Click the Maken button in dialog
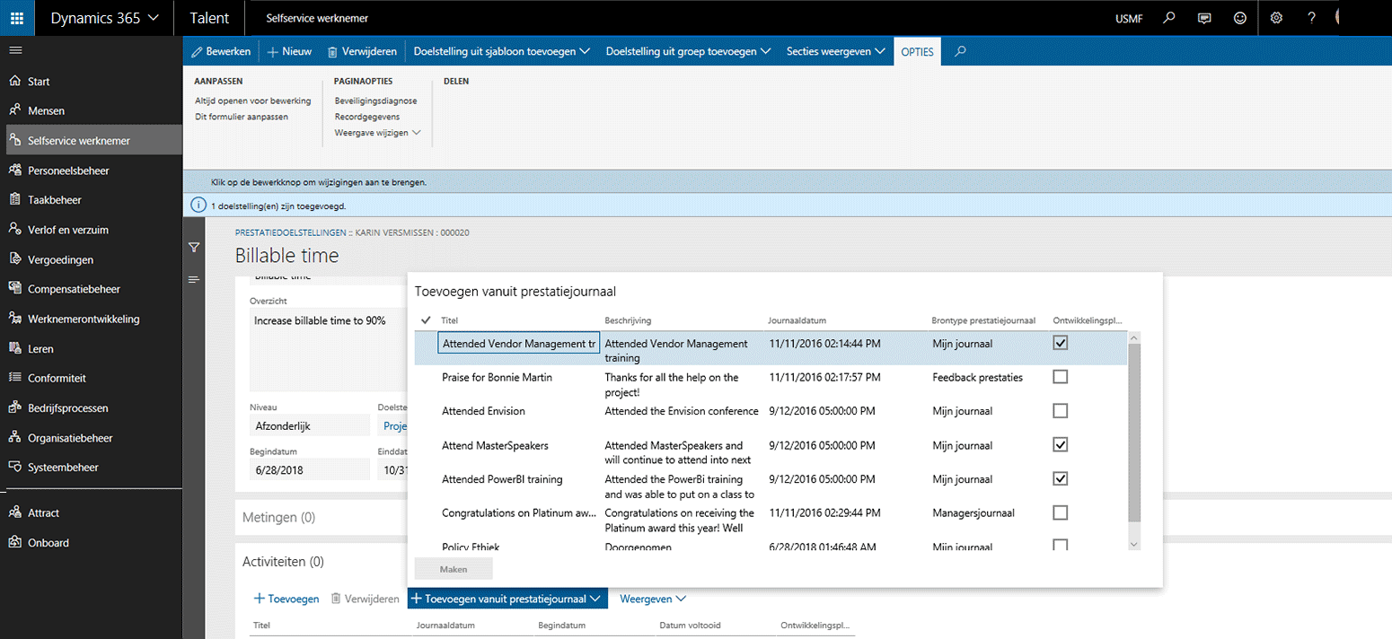Image resolution: width=1392 pixels, height=639 pixels. [x=454, y=569]
